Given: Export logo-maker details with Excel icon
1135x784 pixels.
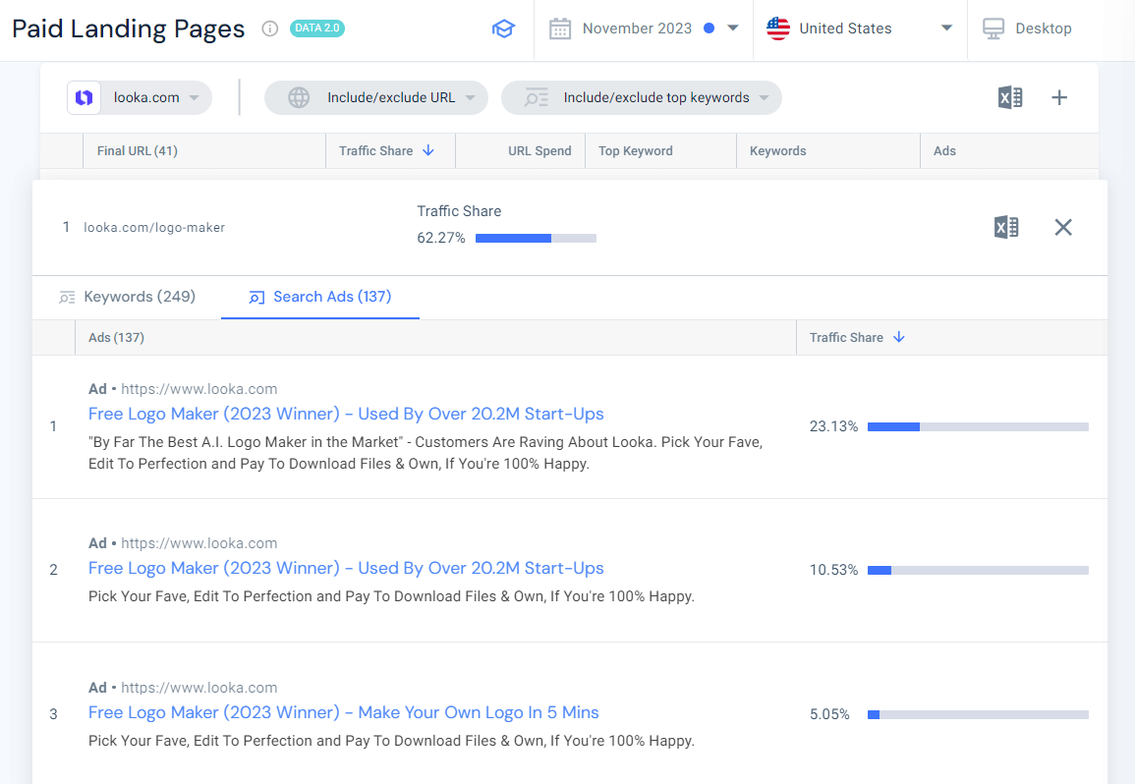Looking at the screenshot, I should click(x=1006, y=227).
